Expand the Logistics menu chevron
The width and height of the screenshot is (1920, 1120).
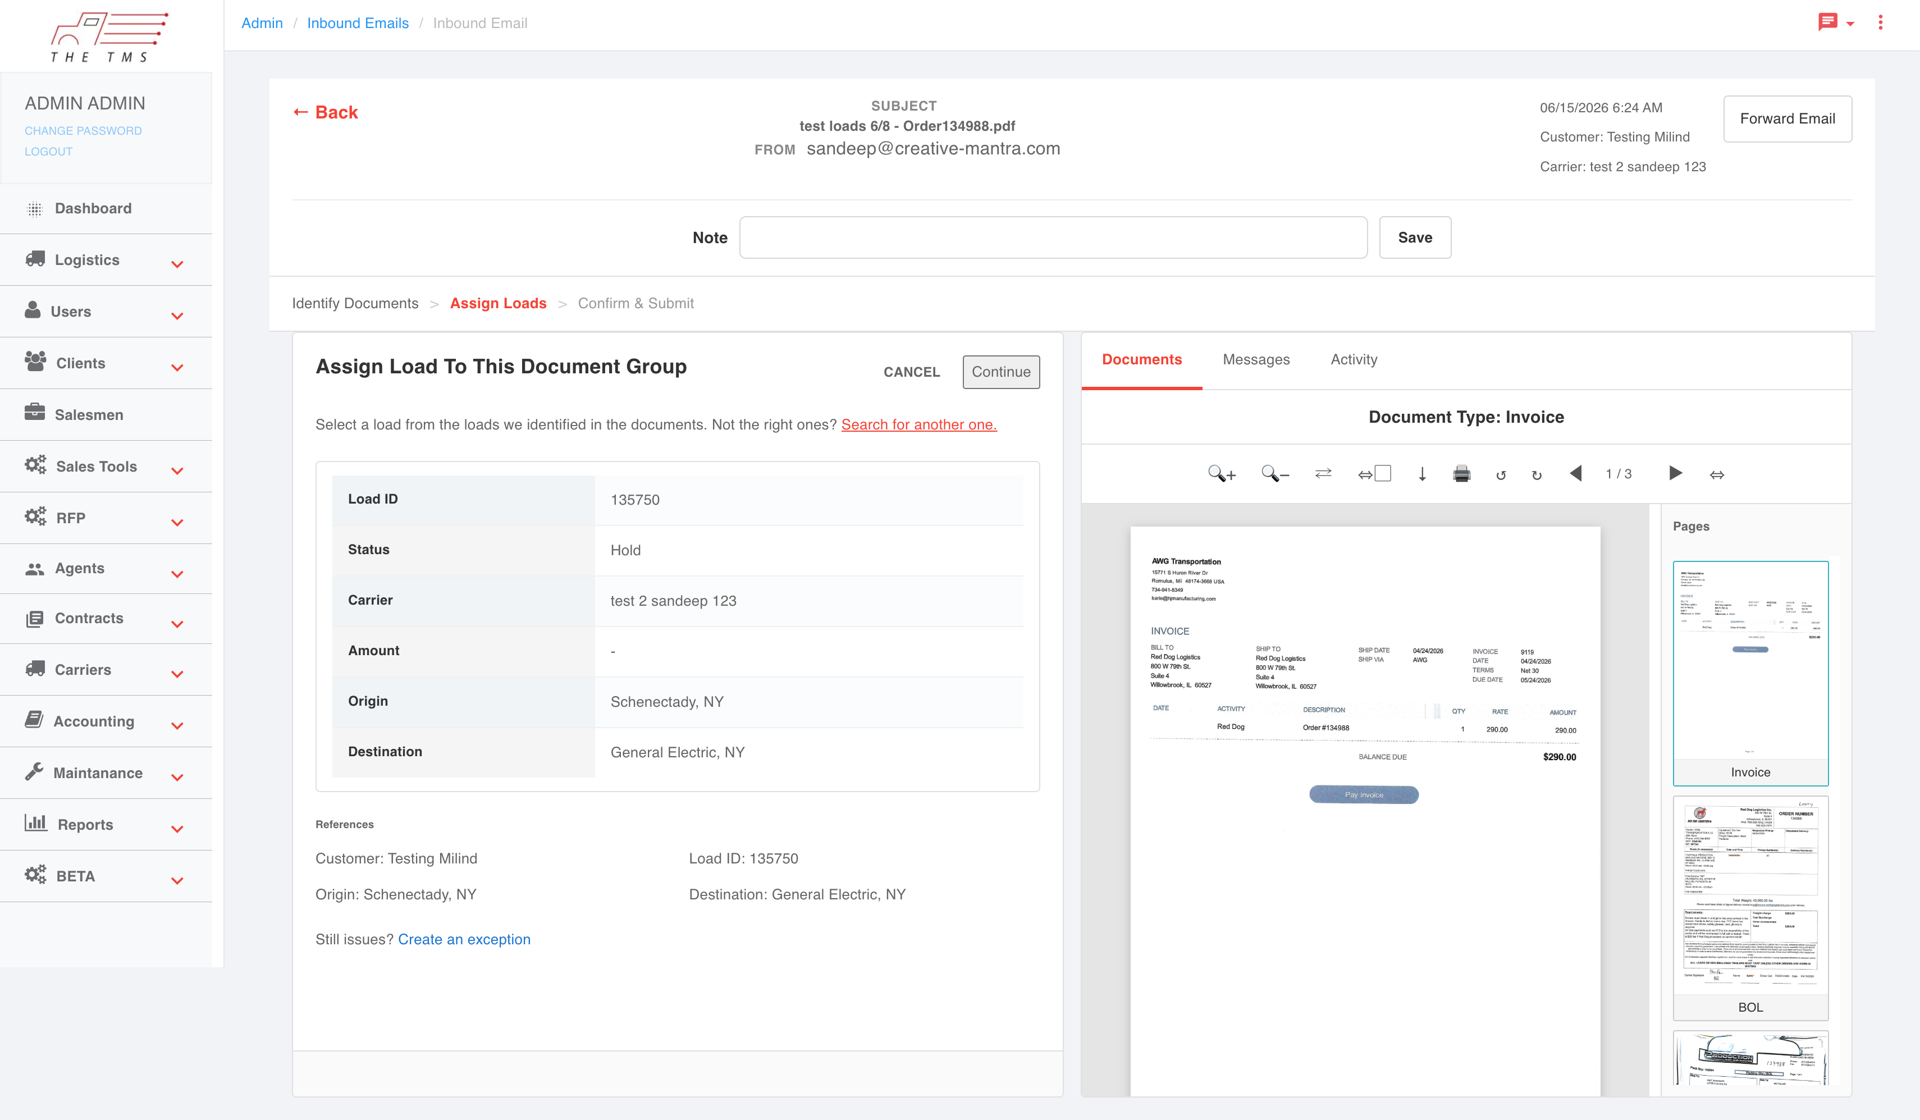click(x=177, y=264)
